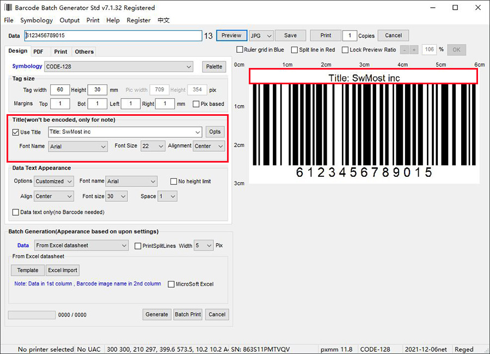Open the split line Width dropdown
The width and height of the screenshot is (490, 354).
204,245
